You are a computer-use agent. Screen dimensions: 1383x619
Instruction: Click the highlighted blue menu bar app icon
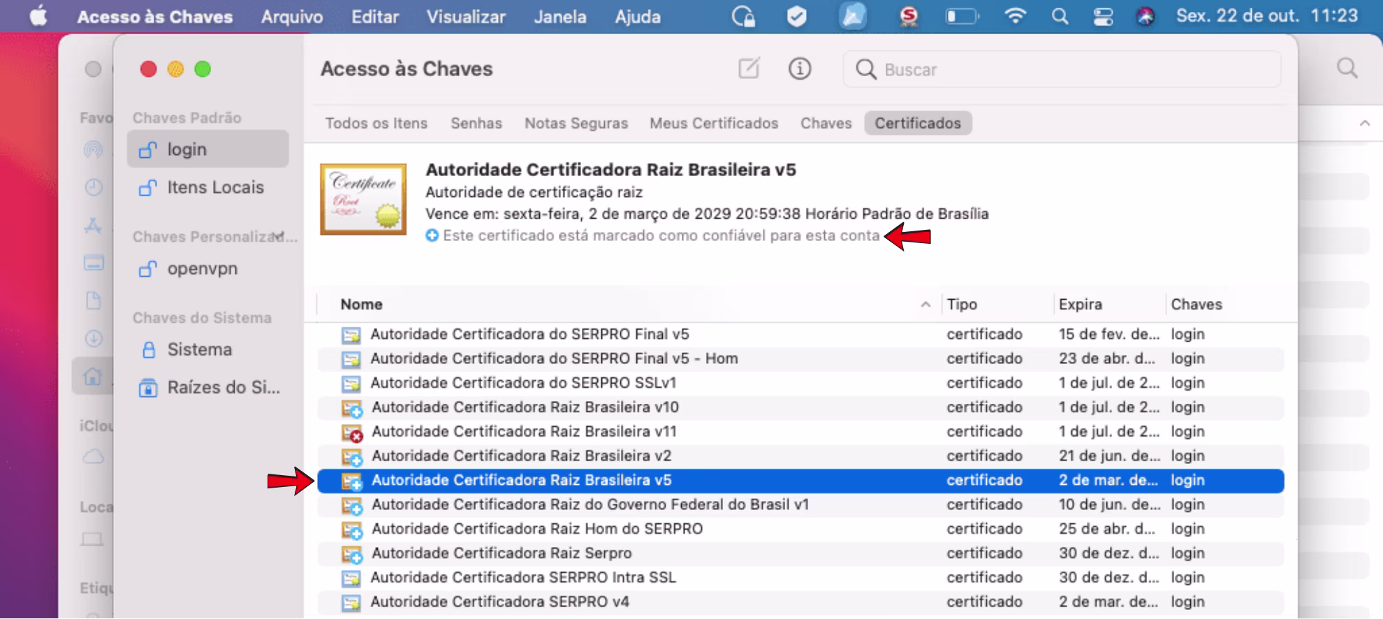853,16
